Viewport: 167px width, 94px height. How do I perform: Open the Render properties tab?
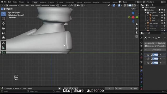point(141,43)
